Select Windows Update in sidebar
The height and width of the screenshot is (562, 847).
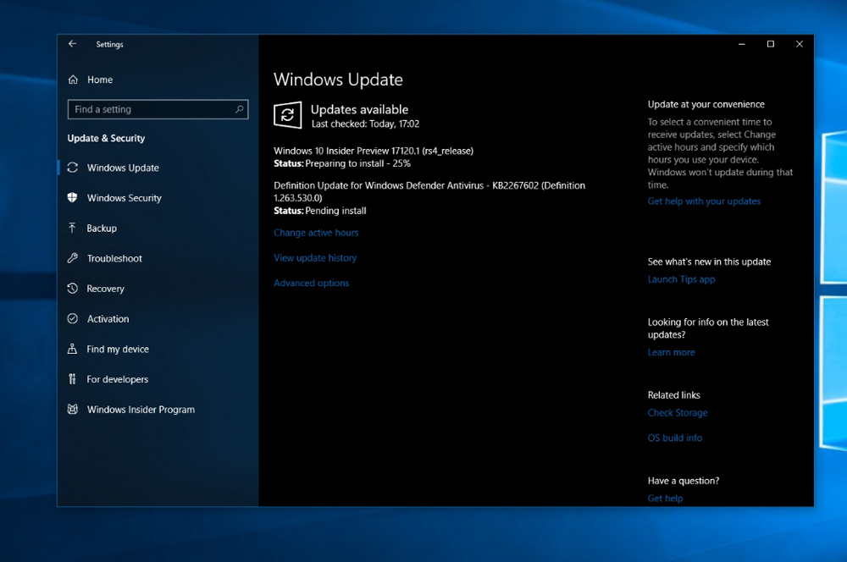coord(123,168)
